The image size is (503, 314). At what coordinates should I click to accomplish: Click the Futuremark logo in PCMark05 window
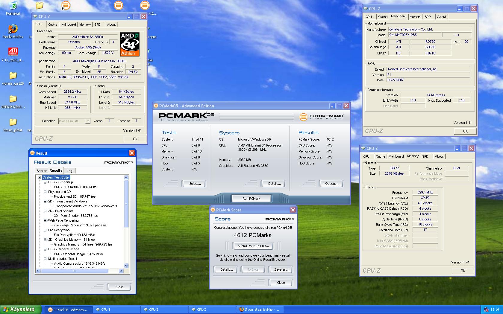(x=322, y=117)
